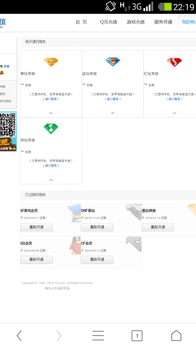Tap the blue diamond 蓝钻贵族 icon
The height and width of the screenshot is (349, 196).
(x=113, y=62)
